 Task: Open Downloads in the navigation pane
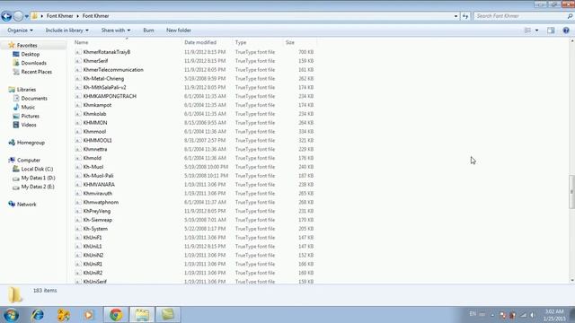(34, 63)
